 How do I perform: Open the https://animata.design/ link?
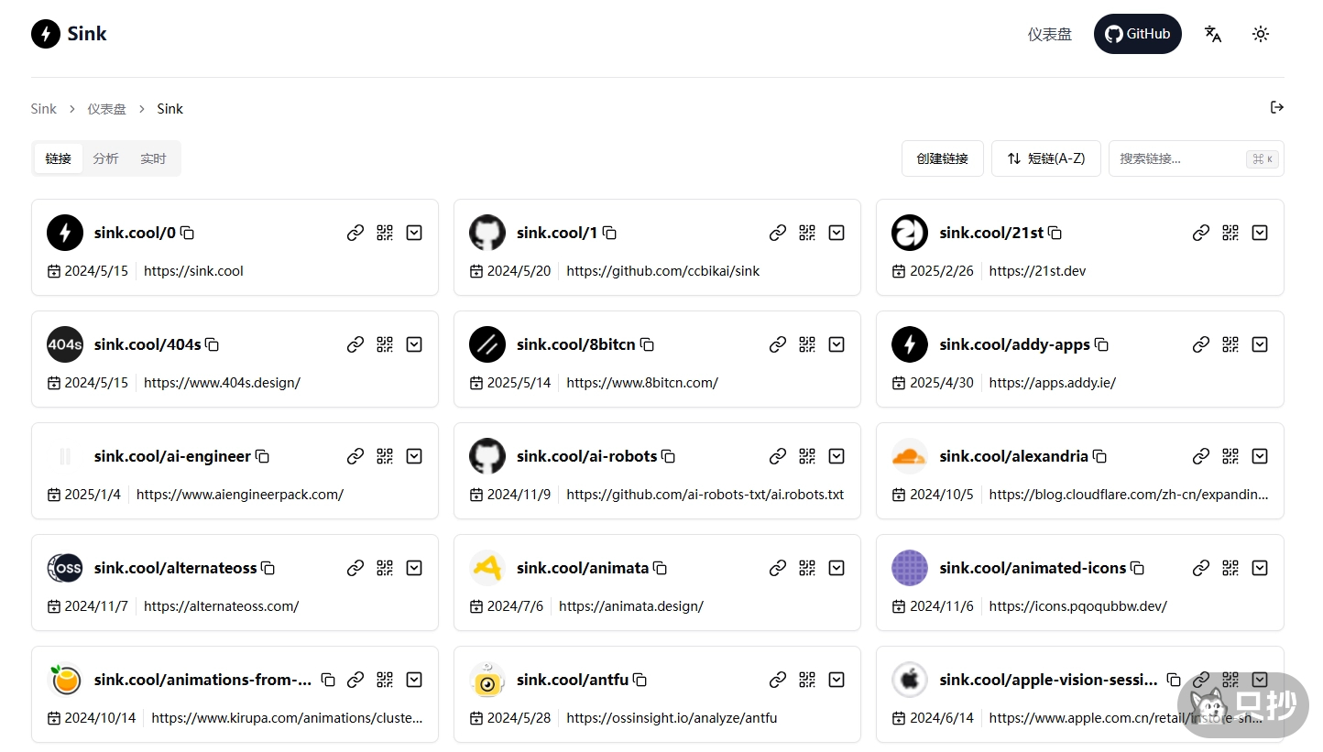point(630,606)
